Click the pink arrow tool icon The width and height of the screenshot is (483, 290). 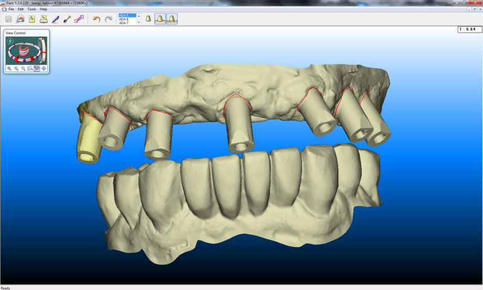78,19
